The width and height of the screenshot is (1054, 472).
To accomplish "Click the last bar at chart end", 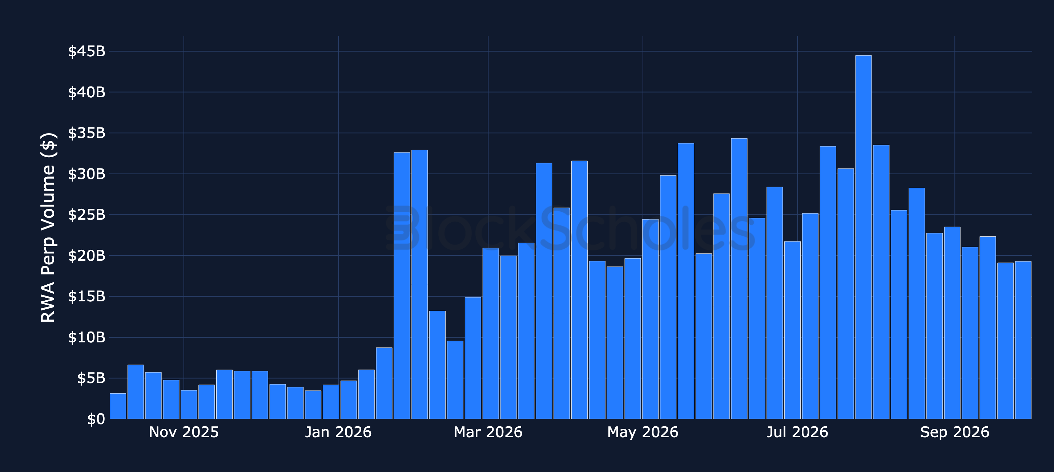I will click(1023, 340).
